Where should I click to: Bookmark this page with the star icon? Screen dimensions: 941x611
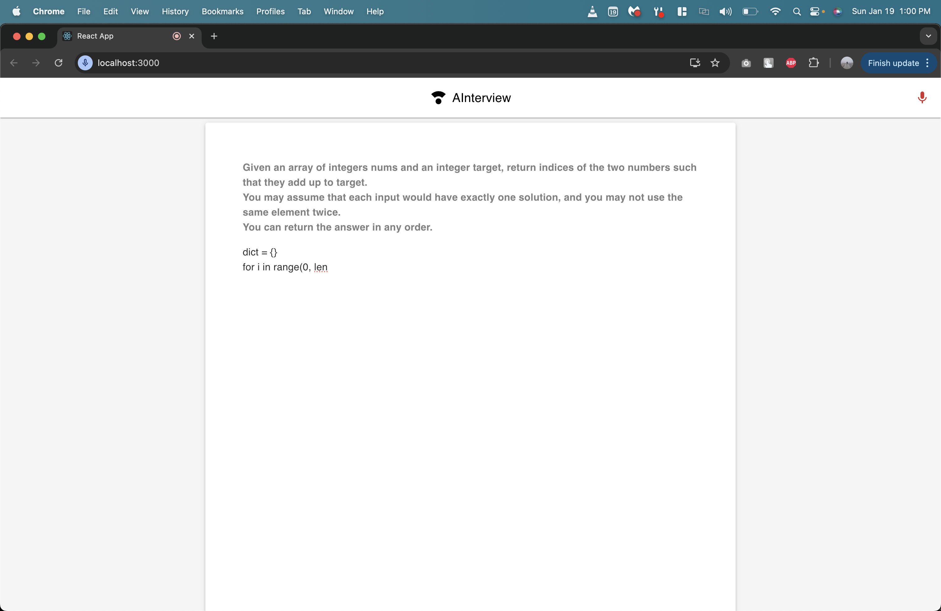[x=715, y=63]
